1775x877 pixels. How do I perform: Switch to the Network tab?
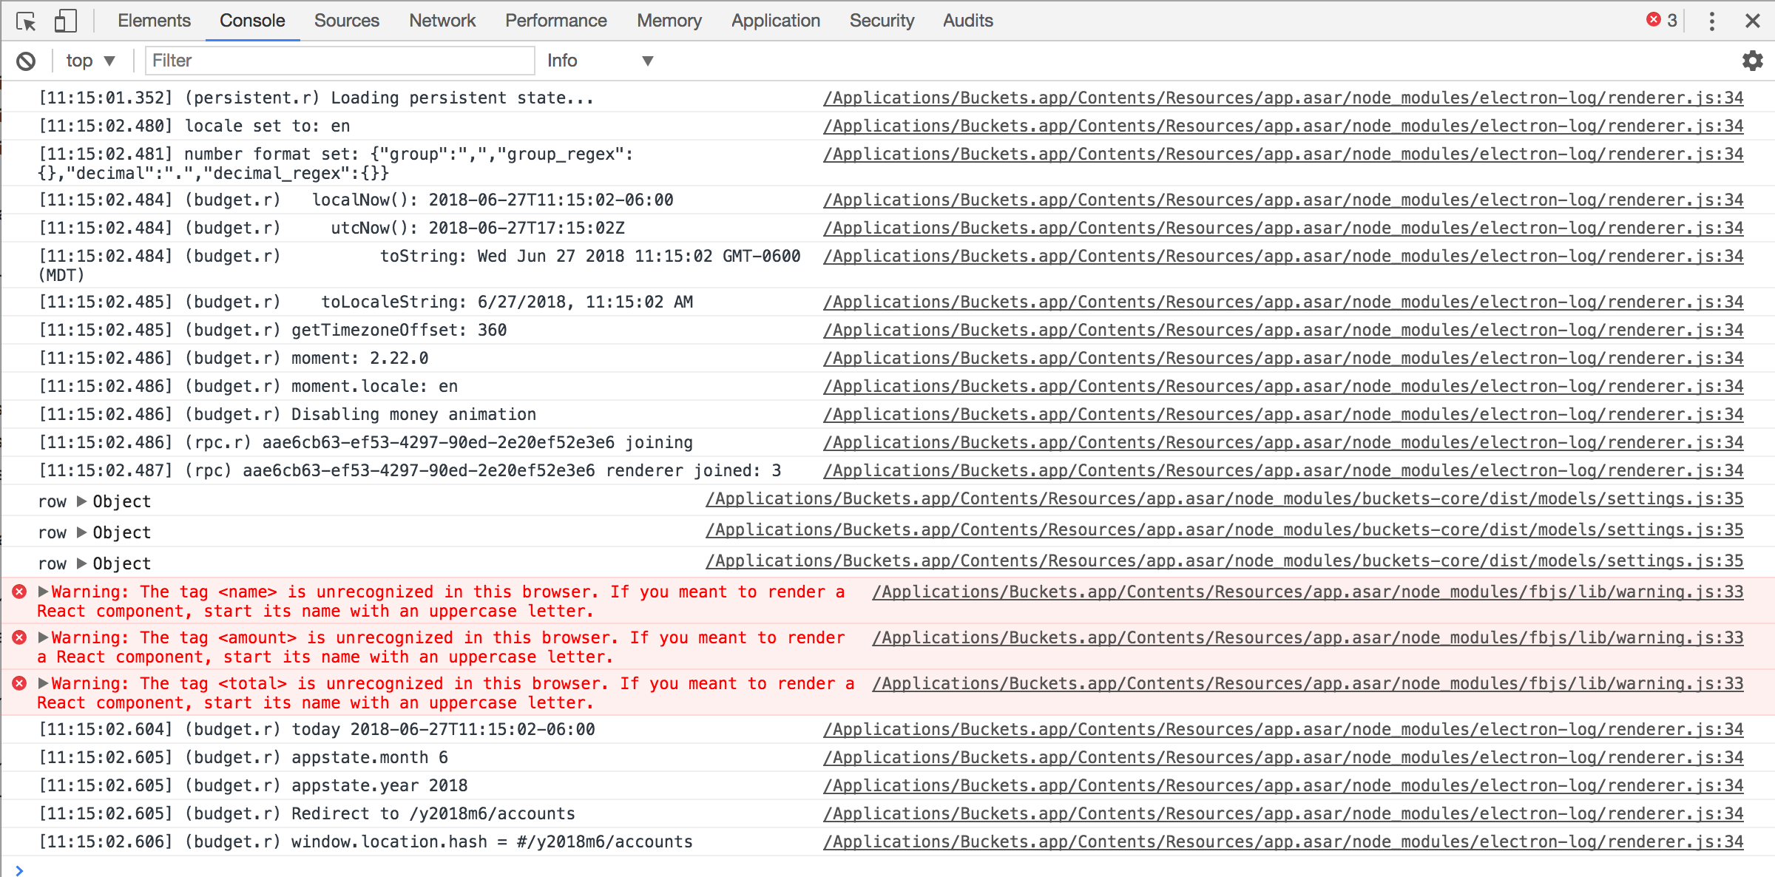click(442, 21)
